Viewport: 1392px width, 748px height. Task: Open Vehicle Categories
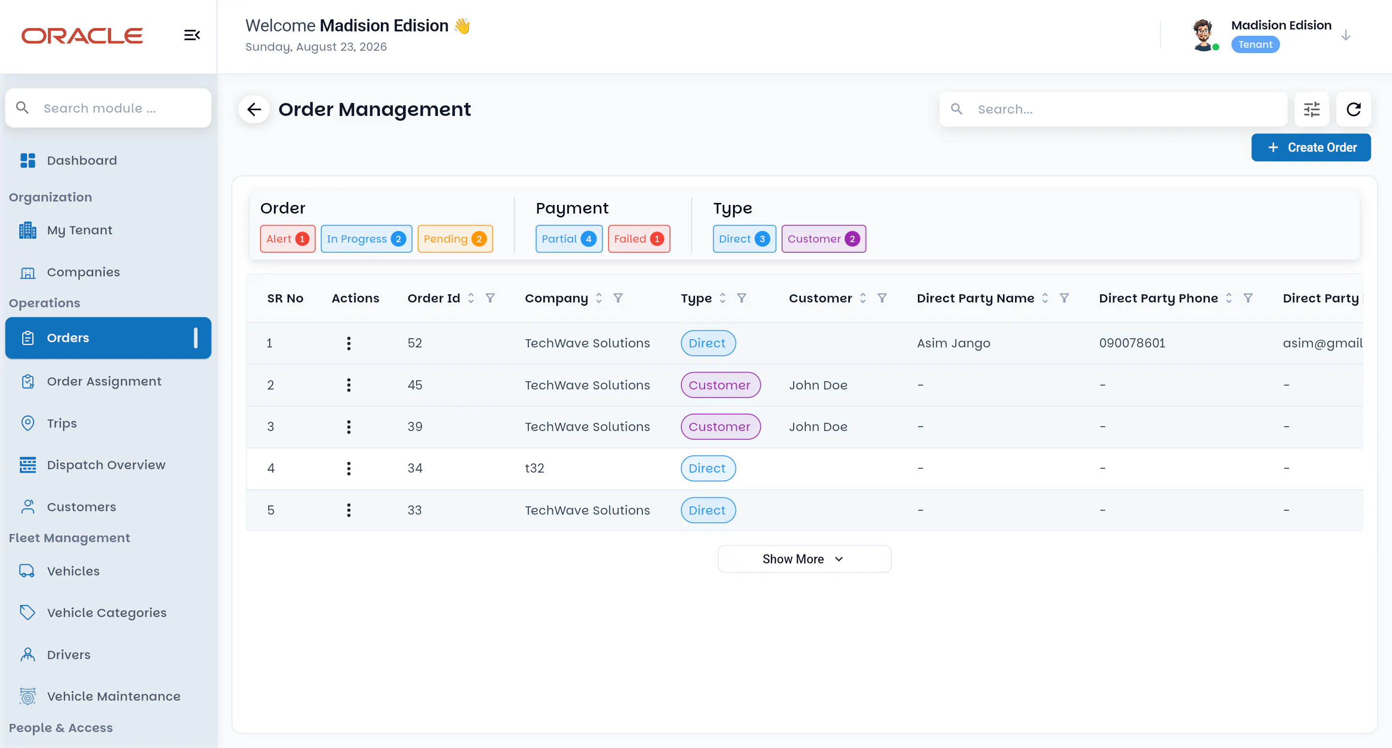[x=108, y=613]
